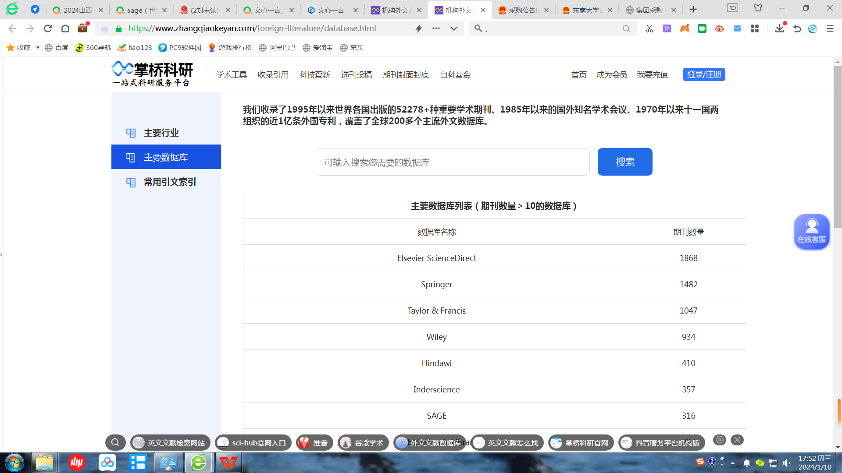The image size is (842, 473).
Task: Open the 期刊封面封底 navigation item
Action: 406,75
